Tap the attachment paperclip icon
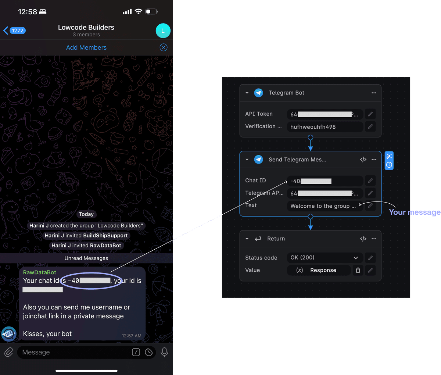This screenshot has width=441, height=375. pos(8,352)
